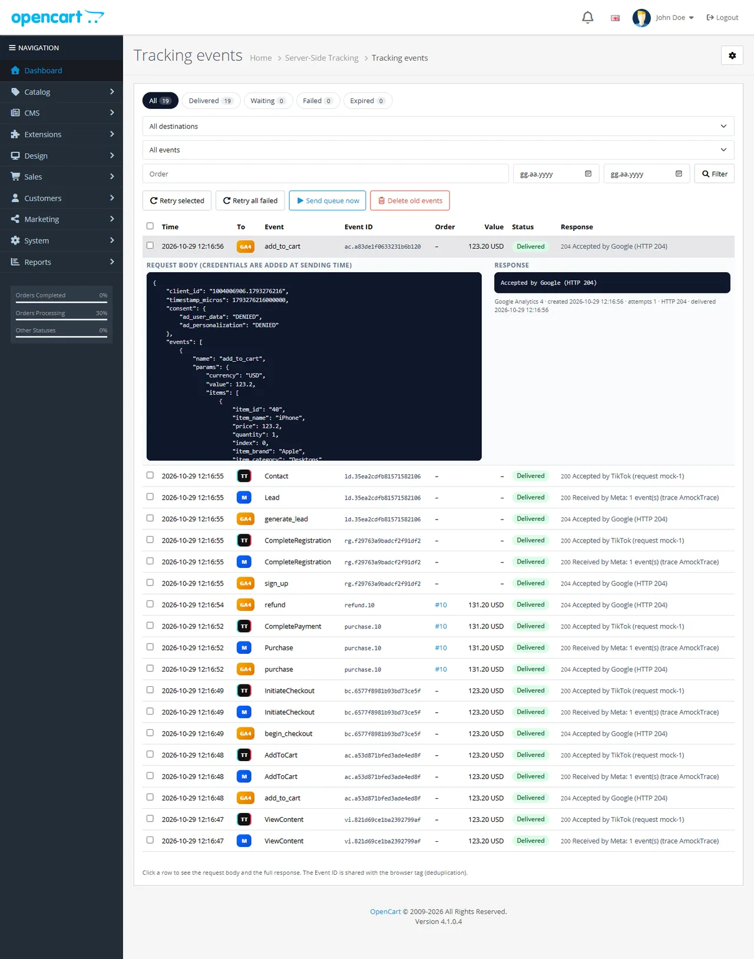
Task: Click the TikTok badge on the Contact row
Action: [x=244, y=476]
